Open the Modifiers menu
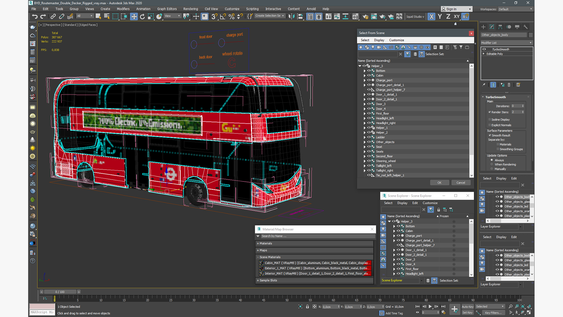 coord(123,9)
